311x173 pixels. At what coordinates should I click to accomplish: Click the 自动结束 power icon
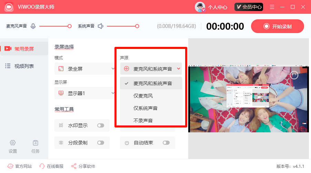[x=127, y=143]
